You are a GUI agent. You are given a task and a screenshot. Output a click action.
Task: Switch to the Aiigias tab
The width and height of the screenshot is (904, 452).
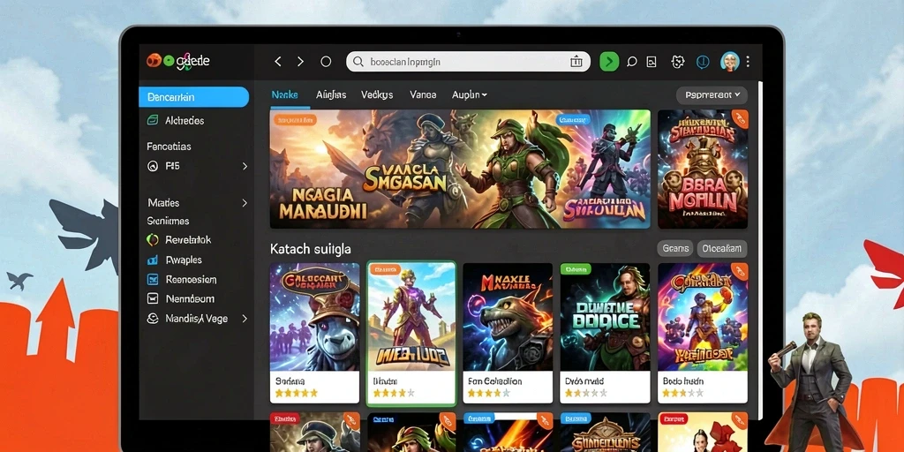pos(331,94)
